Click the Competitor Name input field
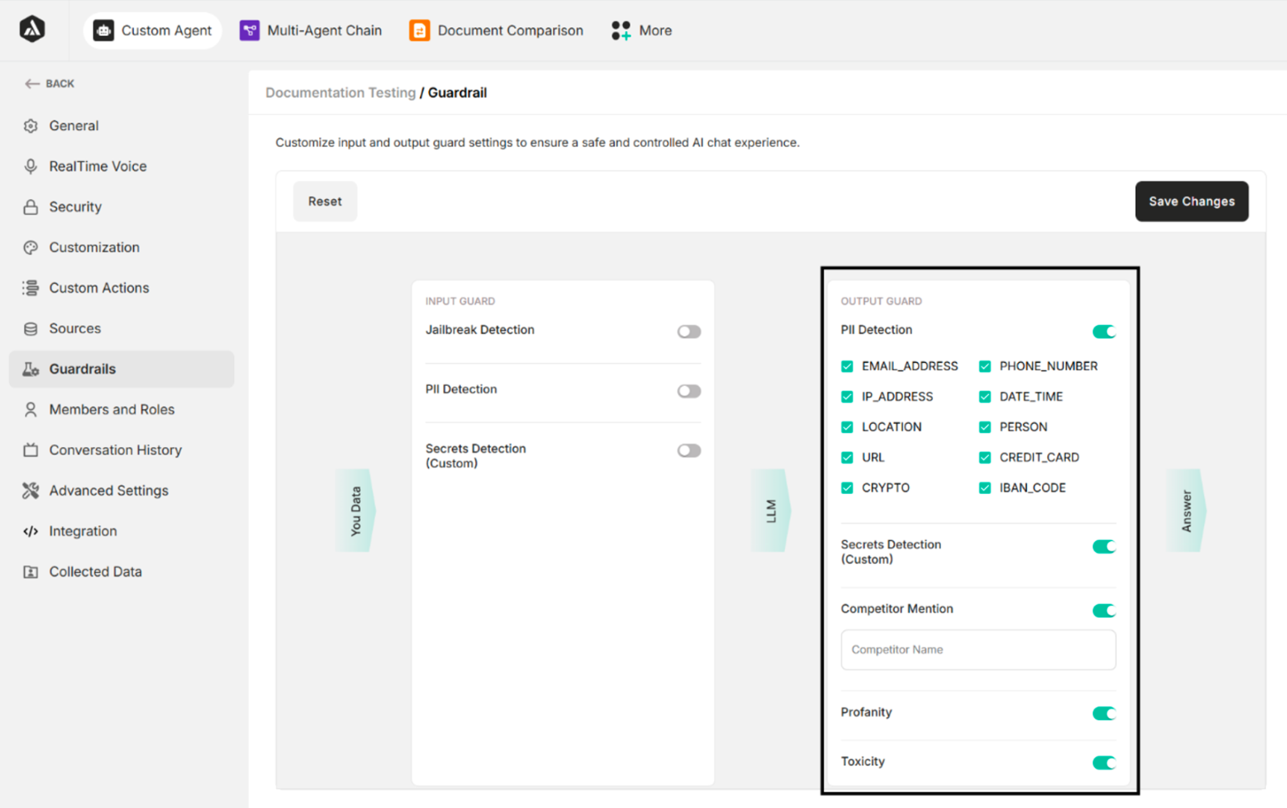Image resolution: width=1287 pixels, height=808 pixels. click(978, 650)
